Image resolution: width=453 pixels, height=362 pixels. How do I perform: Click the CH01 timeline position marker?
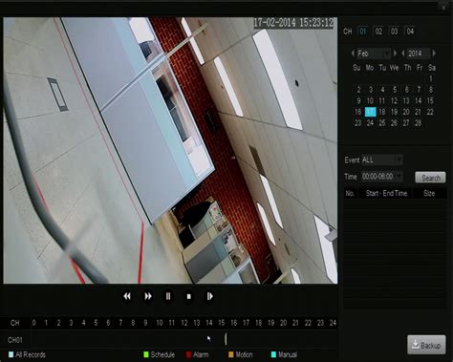[226, 339]
